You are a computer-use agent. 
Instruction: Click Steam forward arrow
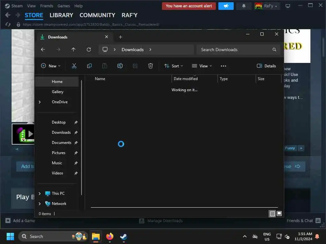[x=18, y=15]
